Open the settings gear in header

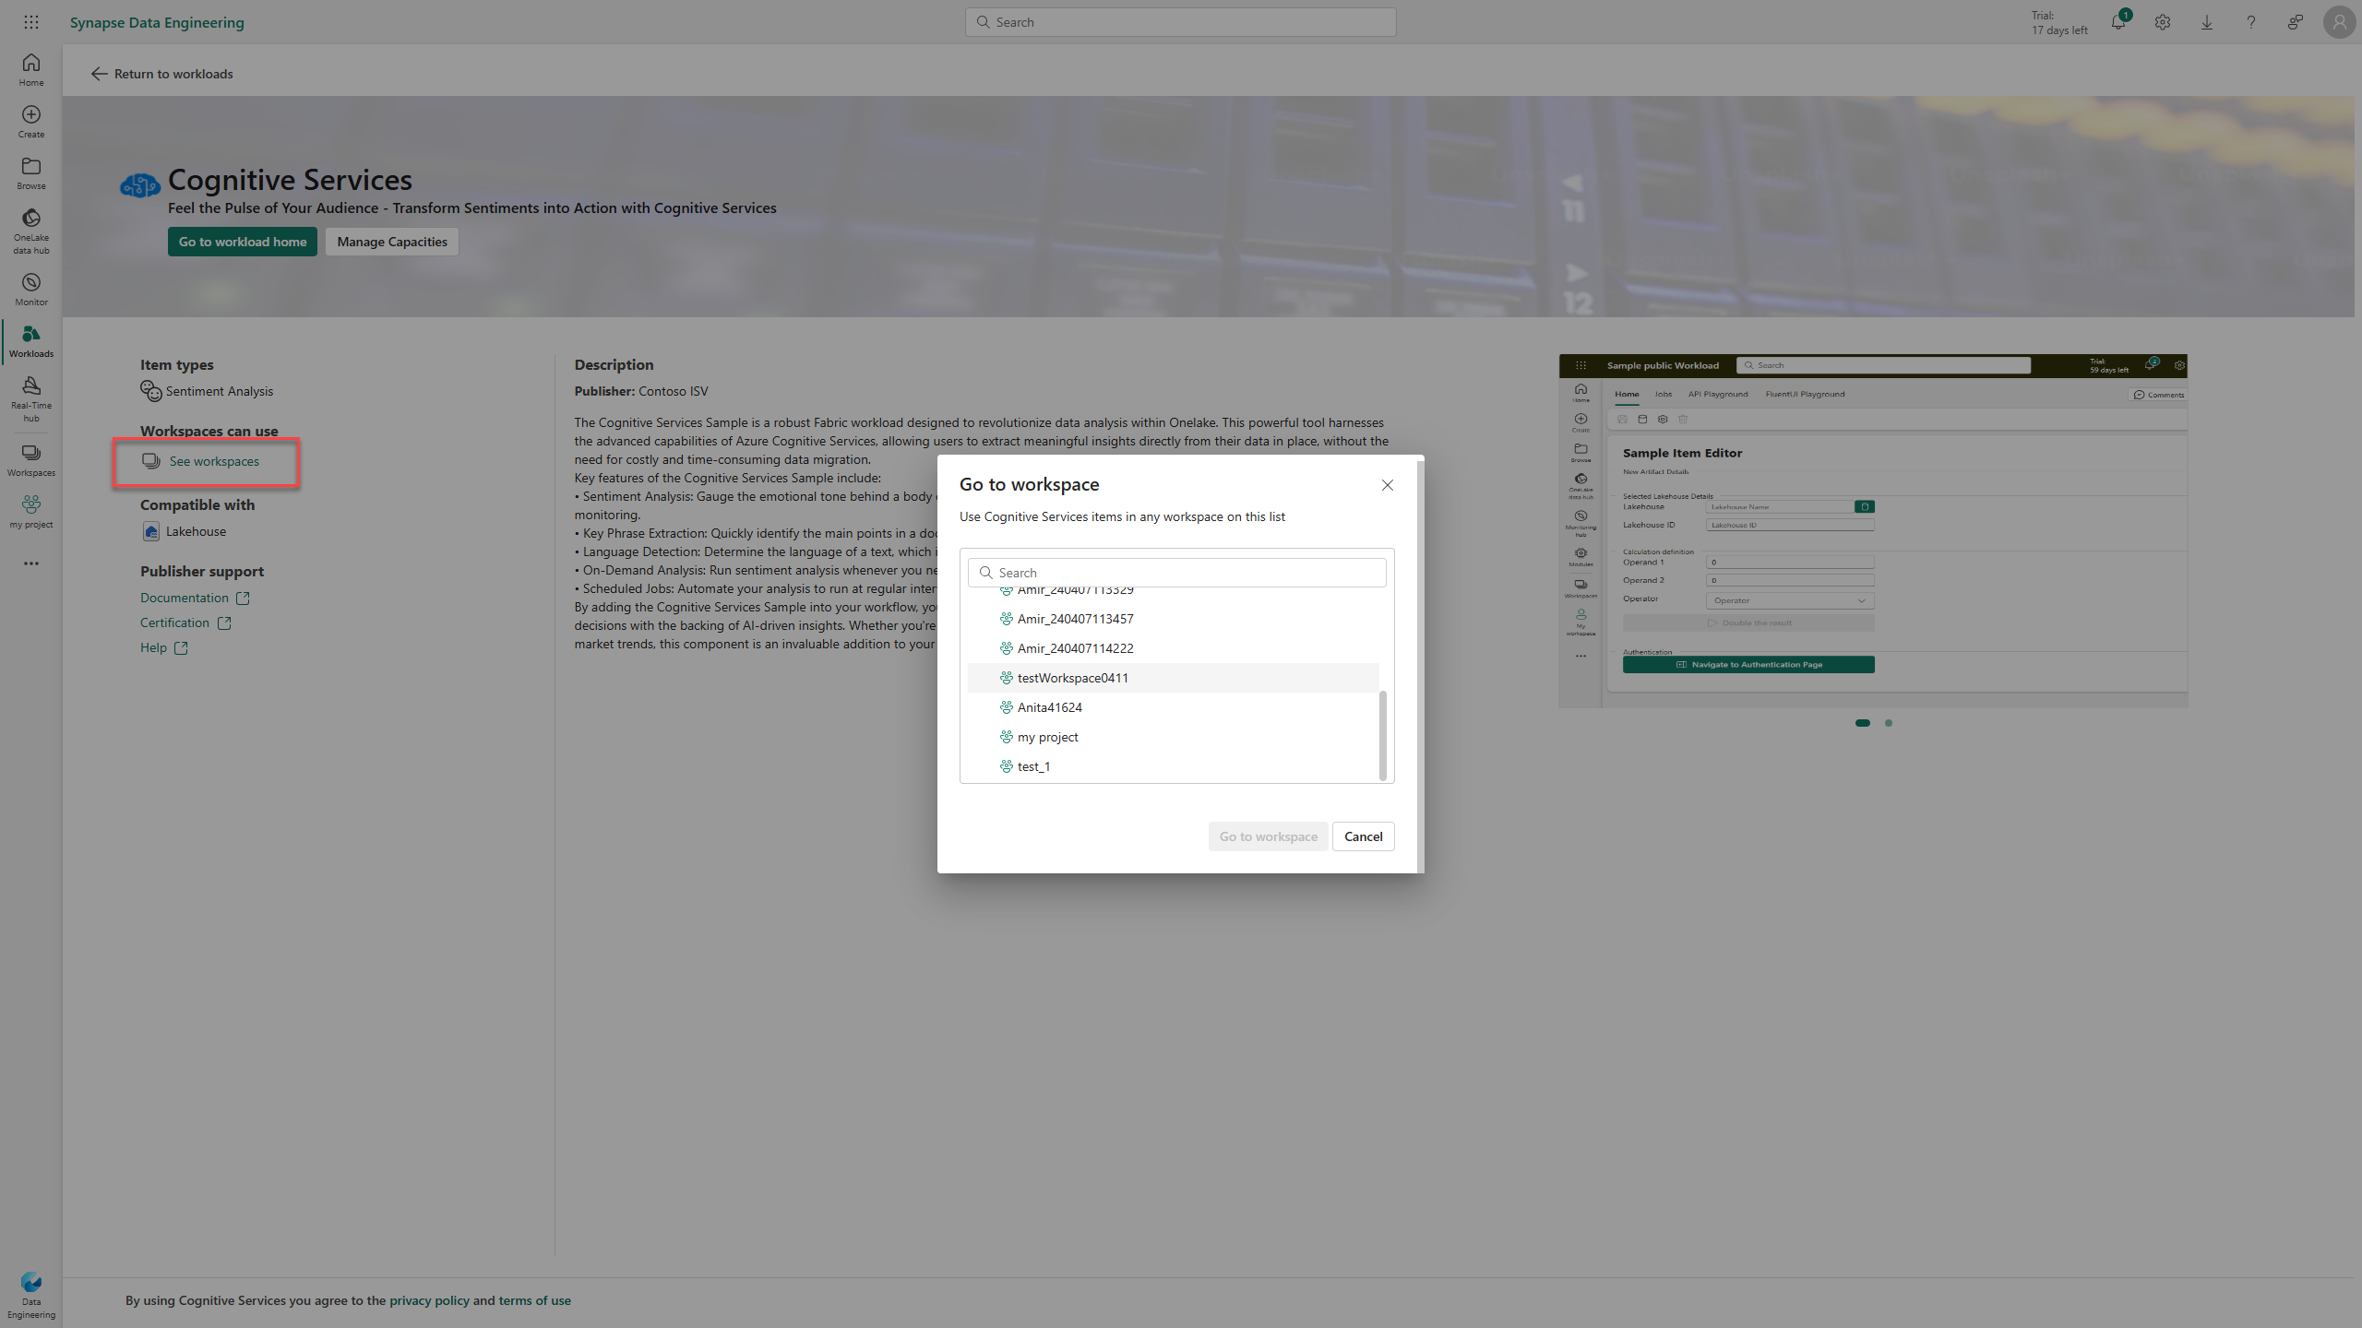click(x=2163, y=22)
